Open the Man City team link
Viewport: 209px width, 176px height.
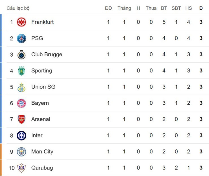point(42,152)
